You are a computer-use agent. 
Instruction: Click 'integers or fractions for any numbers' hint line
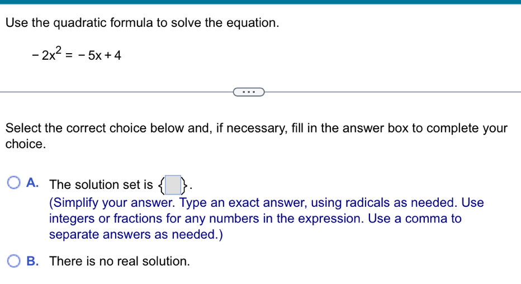[x=255, y=219]
